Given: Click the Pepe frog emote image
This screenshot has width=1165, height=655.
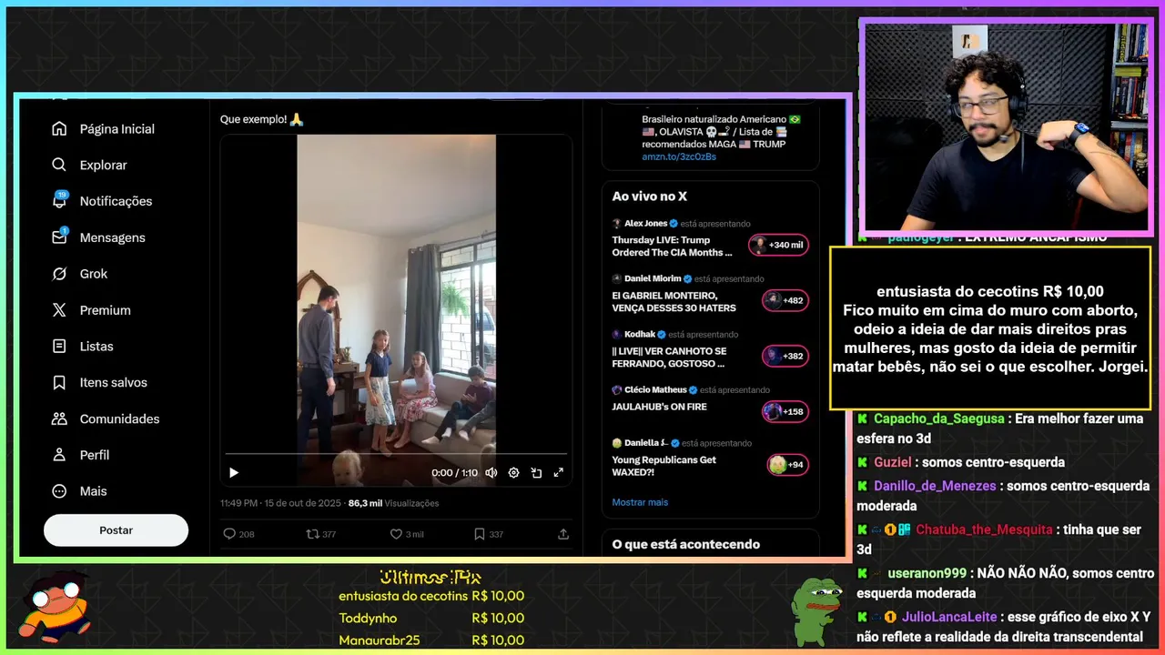Looking at the screenshot, I should coord(816,610).
